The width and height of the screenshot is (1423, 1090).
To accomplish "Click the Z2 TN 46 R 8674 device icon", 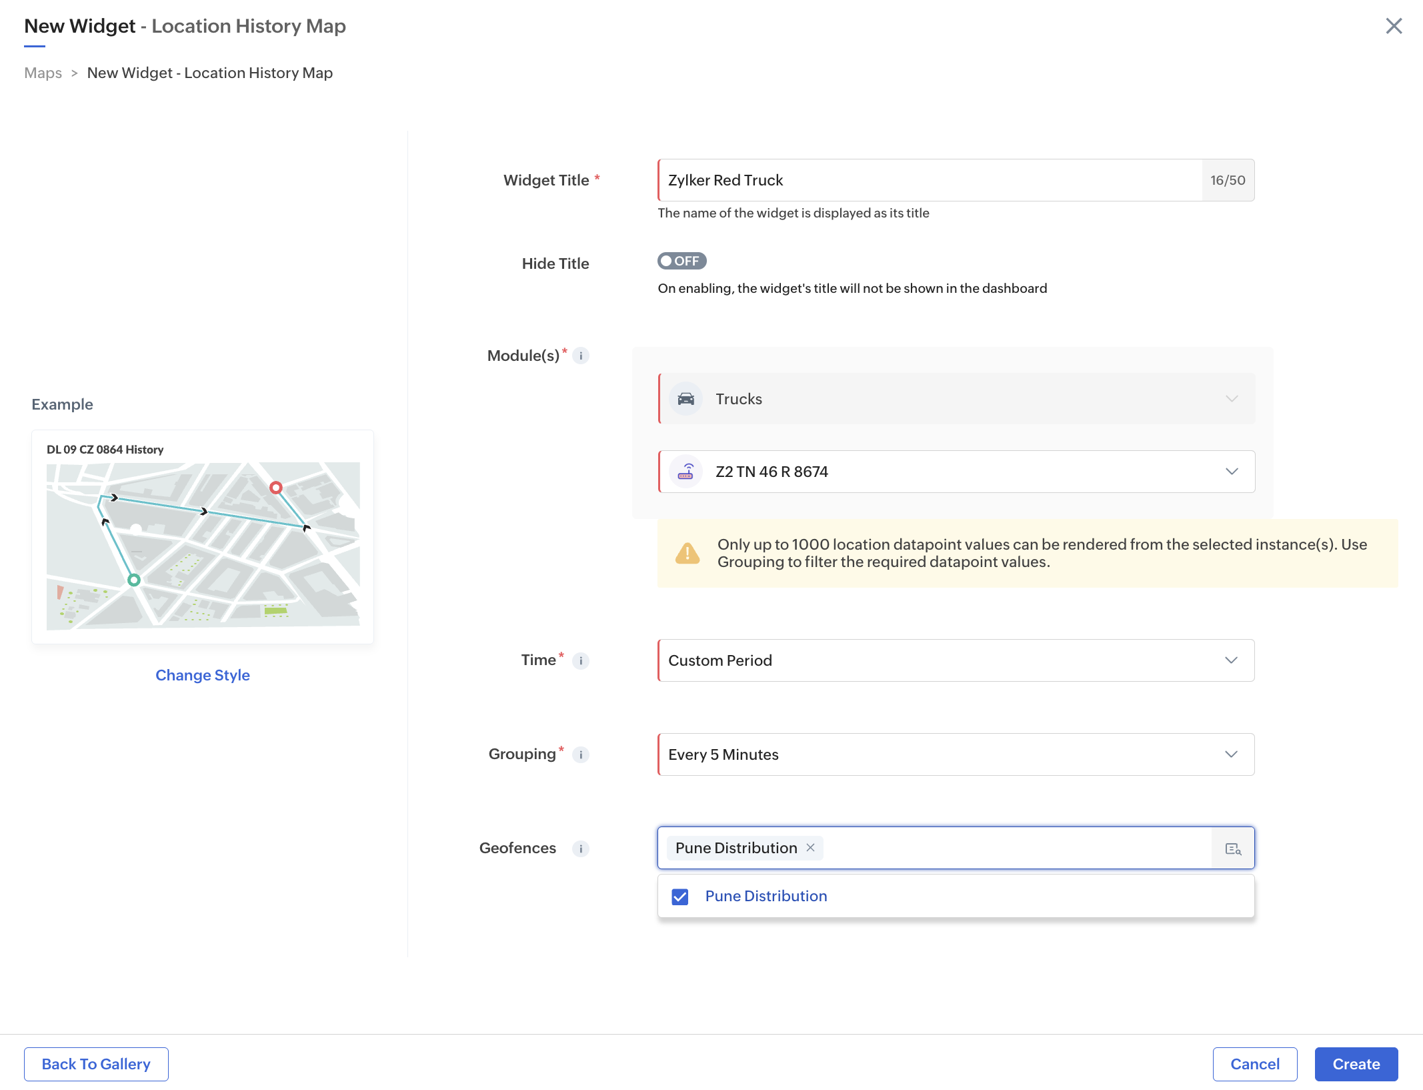I will tap(685, 472).
